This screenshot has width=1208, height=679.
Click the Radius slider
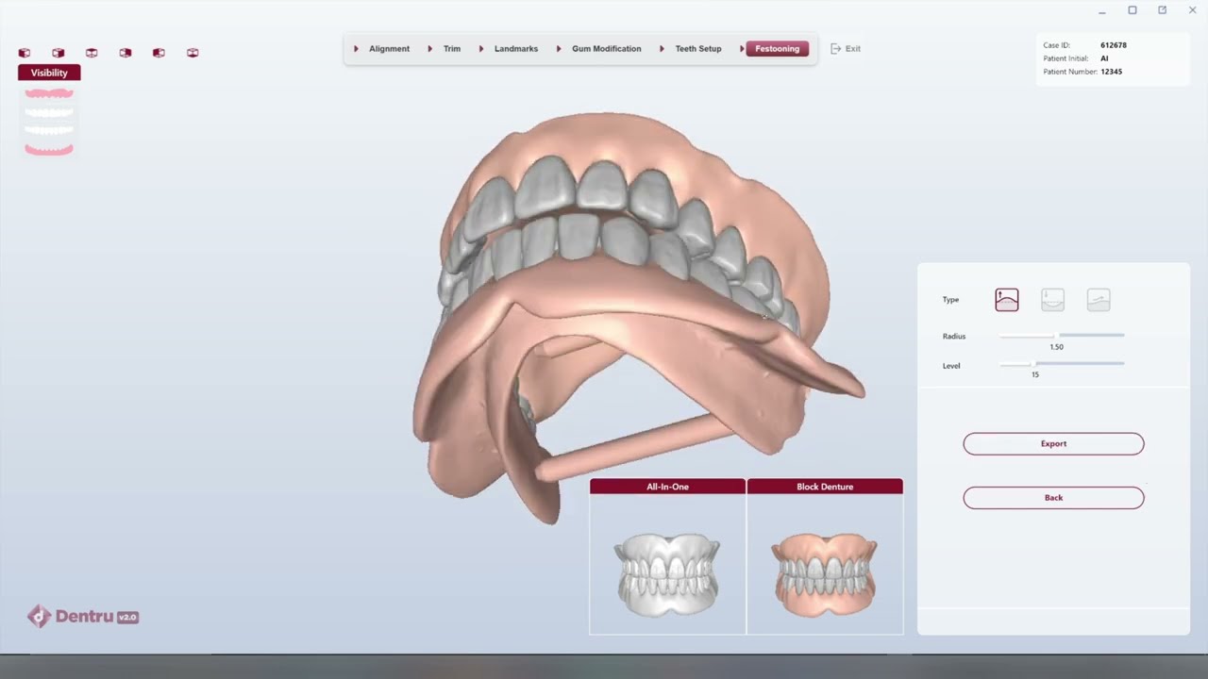pos(1062,335)
